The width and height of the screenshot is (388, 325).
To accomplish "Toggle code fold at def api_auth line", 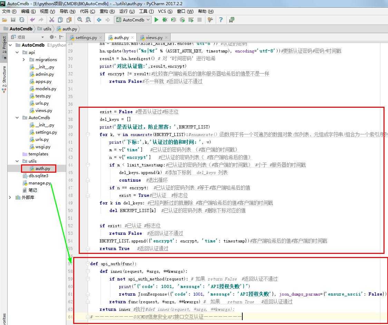I will (88, 264).
